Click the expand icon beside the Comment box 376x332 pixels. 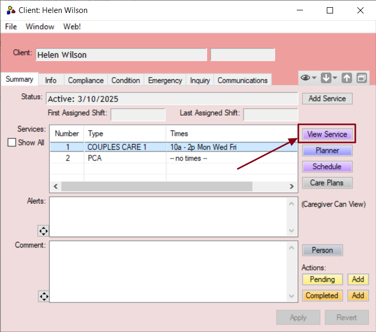(x=44, y=296)
